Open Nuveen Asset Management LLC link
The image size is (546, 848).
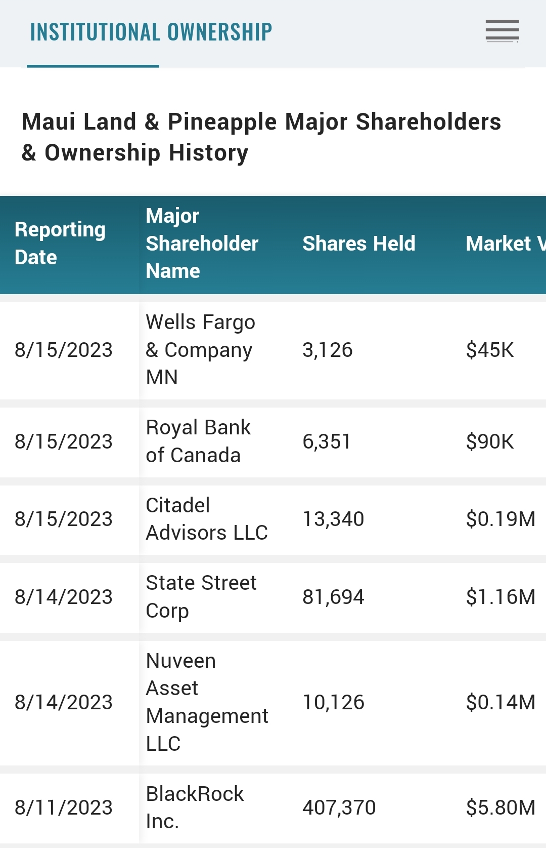click(x=207, y=702)
